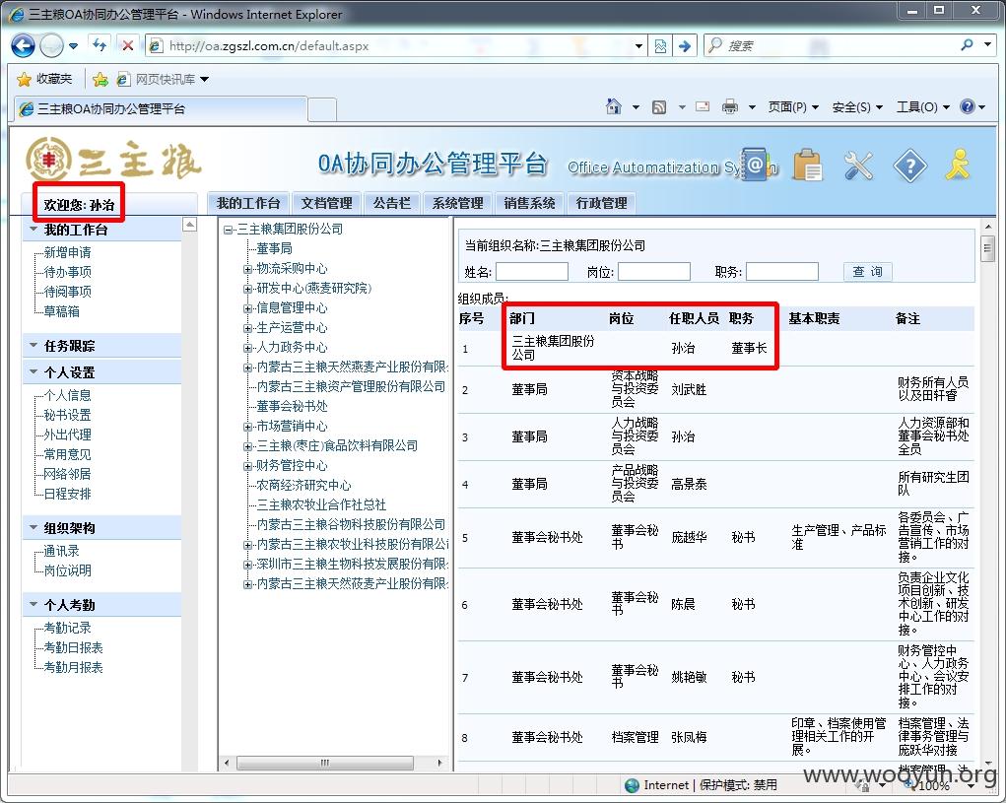Switch to the 文档管理 tab
The image size is (1006, 803).
click(x=326, y=203)
